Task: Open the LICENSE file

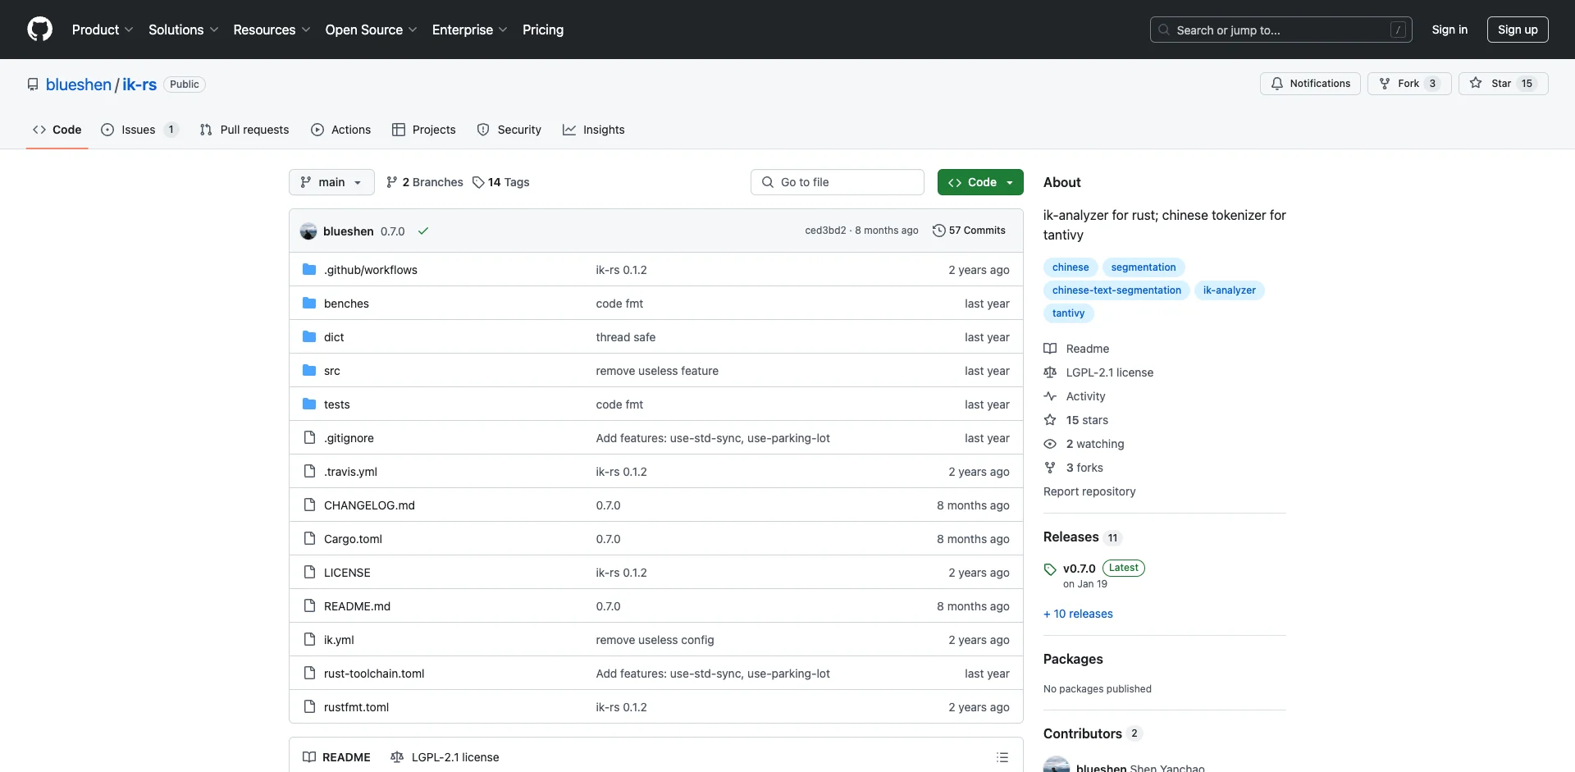Action: click(347, 573)
